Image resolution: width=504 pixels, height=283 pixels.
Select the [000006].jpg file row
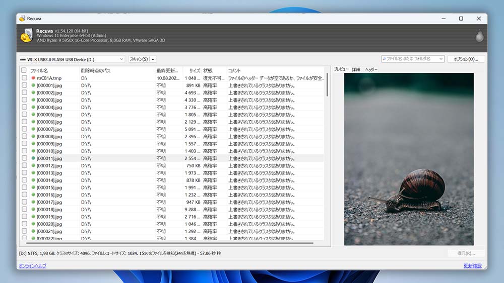click(172, 122)
